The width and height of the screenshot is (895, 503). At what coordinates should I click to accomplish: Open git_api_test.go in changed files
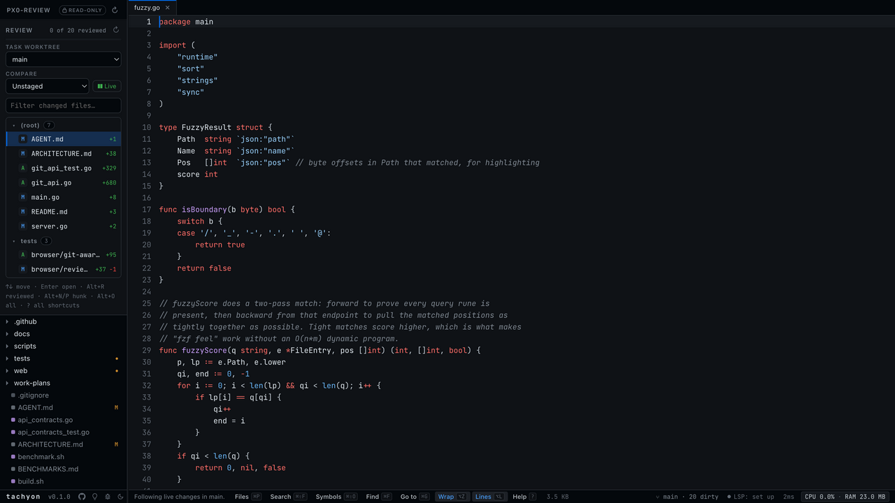(x=64, y=168)
